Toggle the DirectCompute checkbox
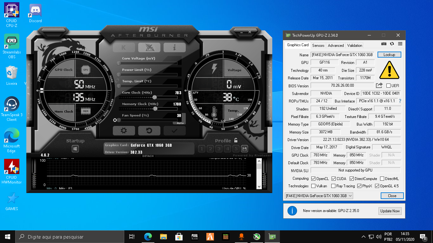 pyautogui.click(x=352, y=179)
